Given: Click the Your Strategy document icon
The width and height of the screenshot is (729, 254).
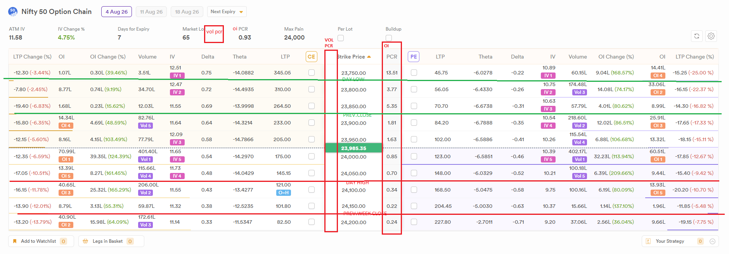Looking at the screenshot, I should pyautogui.click(x=648, y=241).
